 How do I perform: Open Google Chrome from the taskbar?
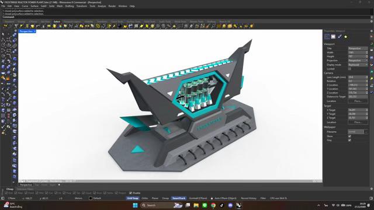213,205
